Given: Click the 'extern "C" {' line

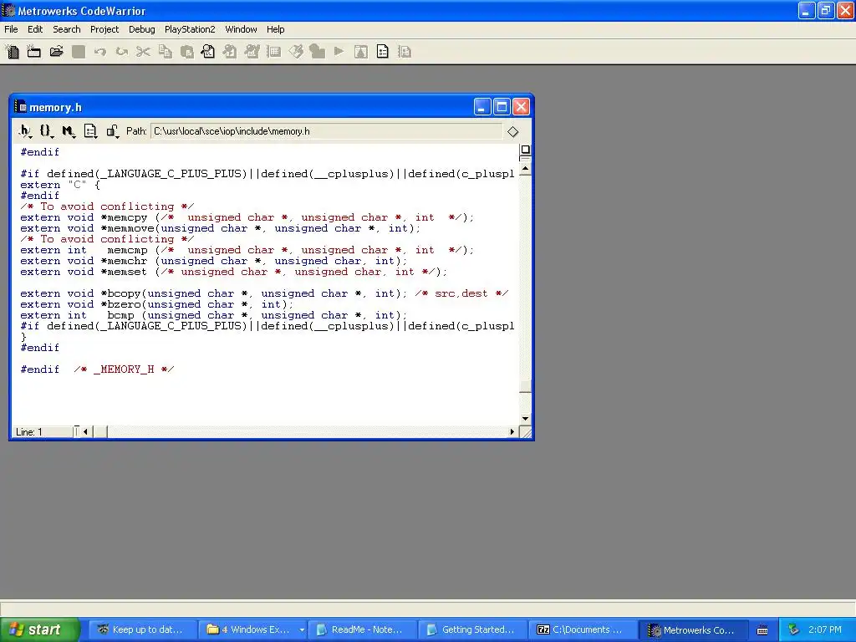Looking at the screenshot, I should point(60,185).
